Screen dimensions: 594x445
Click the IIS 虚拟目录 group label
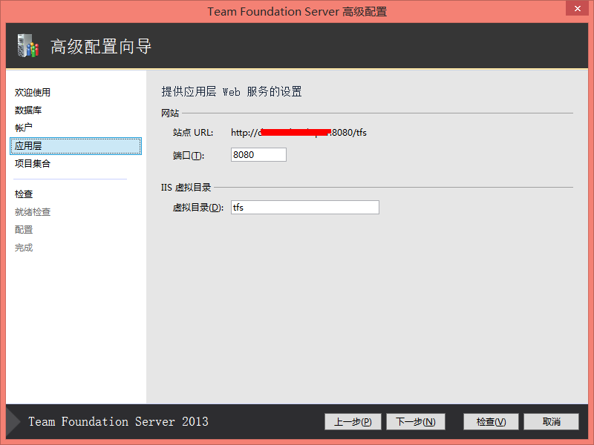click(186, 188)
